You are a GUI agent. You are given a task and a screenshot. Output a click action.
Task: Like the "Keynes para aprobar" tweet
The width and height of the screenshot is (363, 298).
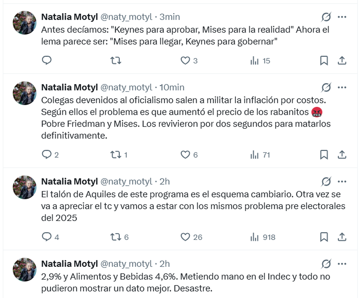tap(185, 61)
